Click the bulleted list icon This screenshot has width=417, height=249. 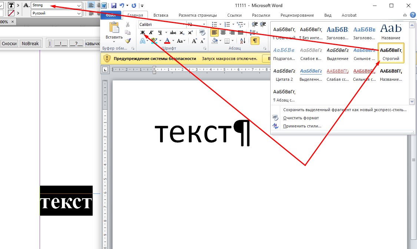(x=214, y=24)
